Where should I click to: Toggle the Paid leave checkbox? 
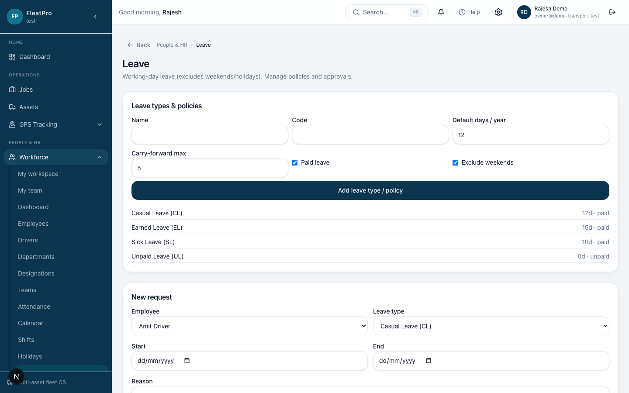click(x=295, y=162)
